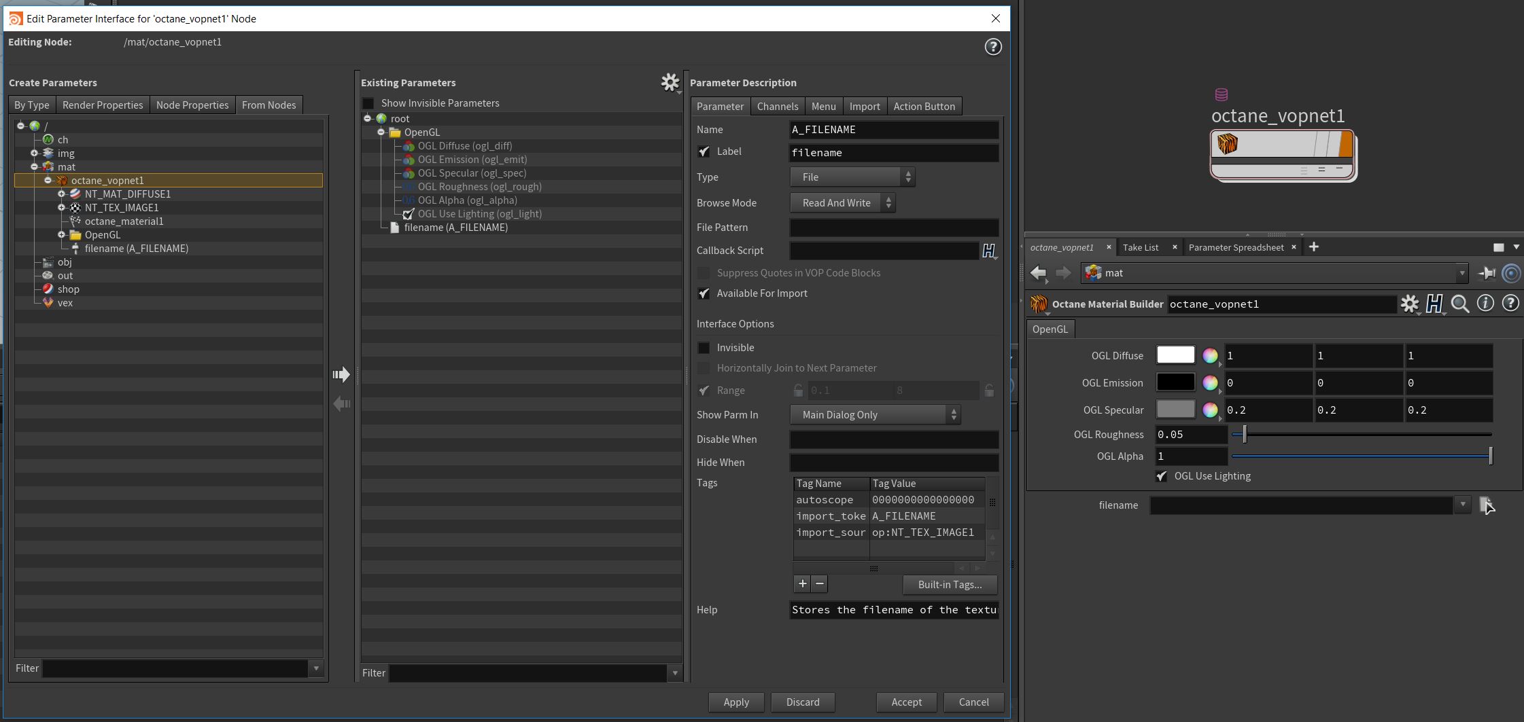Open the Type dropdown set to File

(852, 177)
